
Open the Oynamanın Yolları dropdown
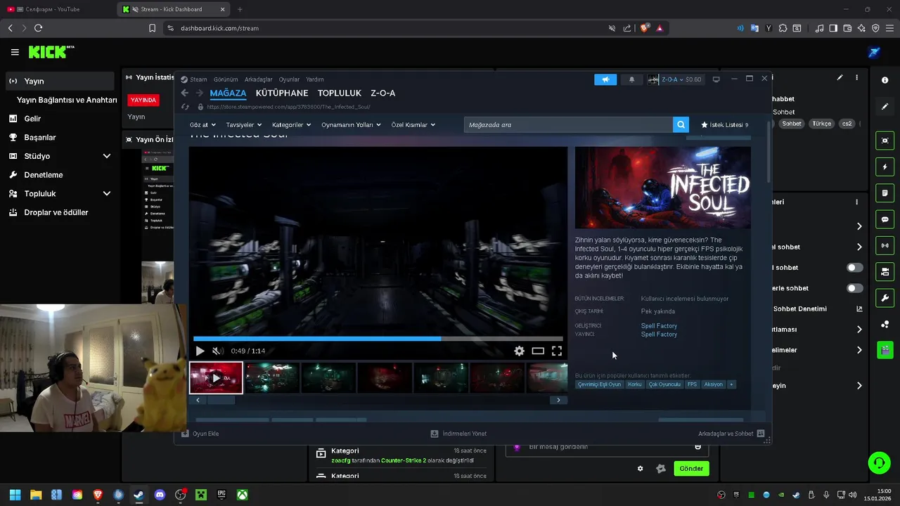click(x=351, y=124)
